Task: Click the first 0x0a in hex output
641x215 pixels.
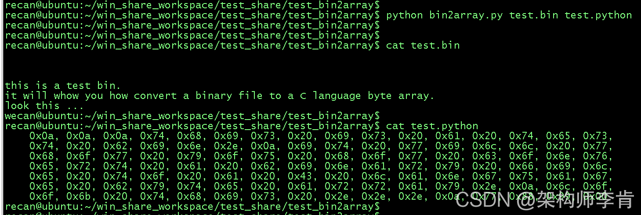Action: pyautogui.click(x=41, y=136)
